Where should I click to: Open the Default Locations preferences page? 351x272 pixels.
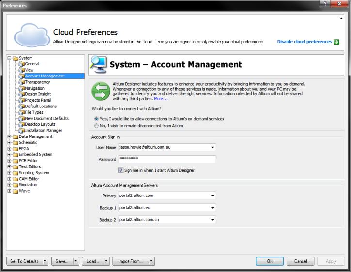click(x=41, y=106)
